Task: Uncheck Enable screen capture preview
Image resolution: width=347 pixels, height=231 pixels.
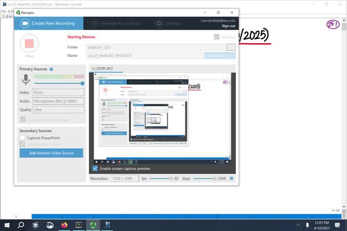Action: coord(95,168)
